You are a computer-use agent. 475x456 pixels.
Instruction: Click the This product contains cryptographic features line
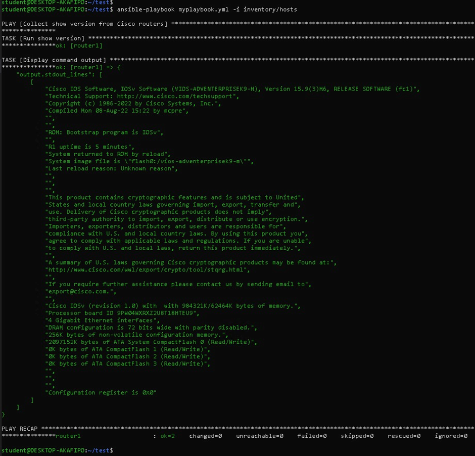174,198
